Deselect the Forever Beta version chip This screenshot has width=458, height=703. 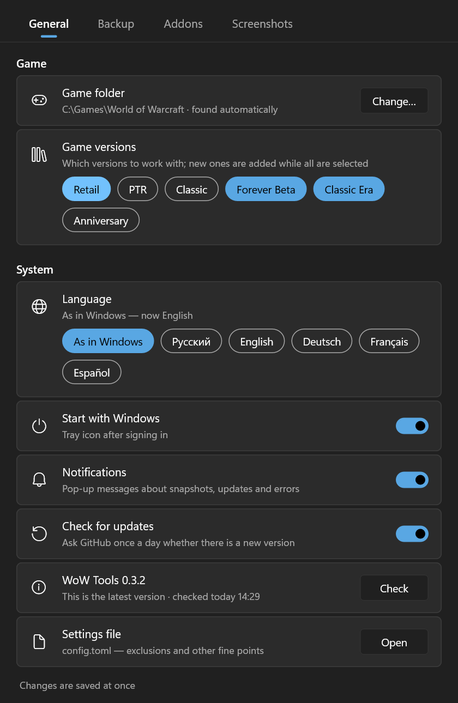pos(266,190)
